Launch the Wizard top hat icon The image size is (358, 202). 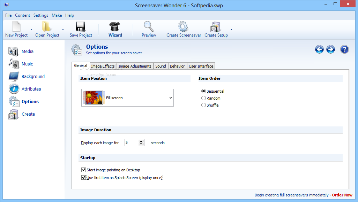tap(115, 26)
